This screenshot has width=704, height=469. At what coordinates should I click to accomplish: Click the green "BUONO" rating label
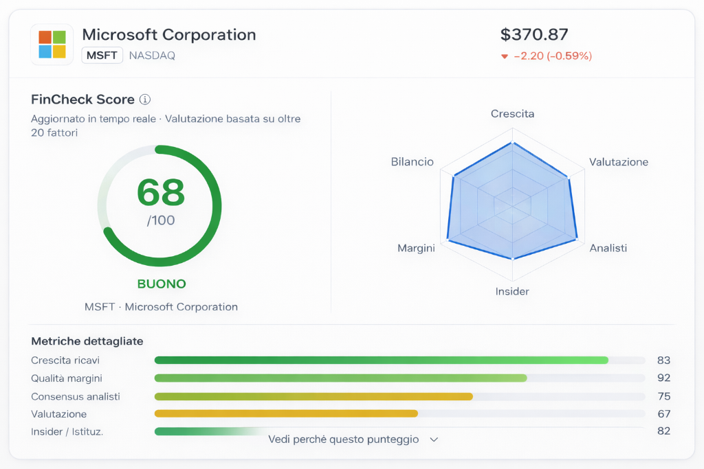[x=162, y=284]
